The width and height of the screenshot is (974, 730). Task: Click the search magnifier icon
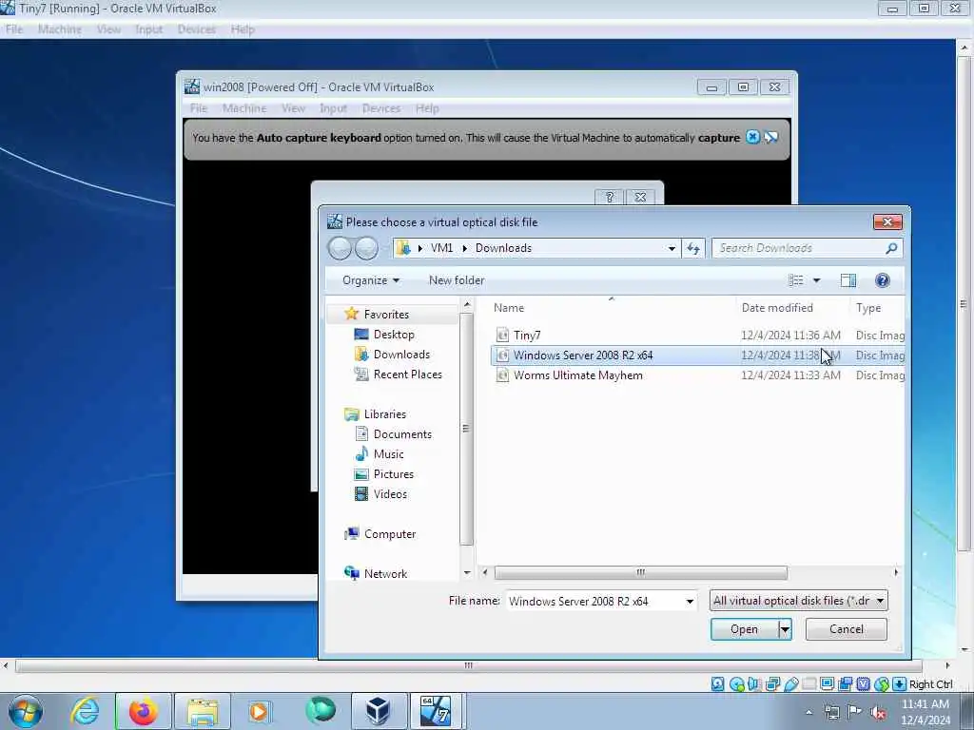(x=891, y=248)
